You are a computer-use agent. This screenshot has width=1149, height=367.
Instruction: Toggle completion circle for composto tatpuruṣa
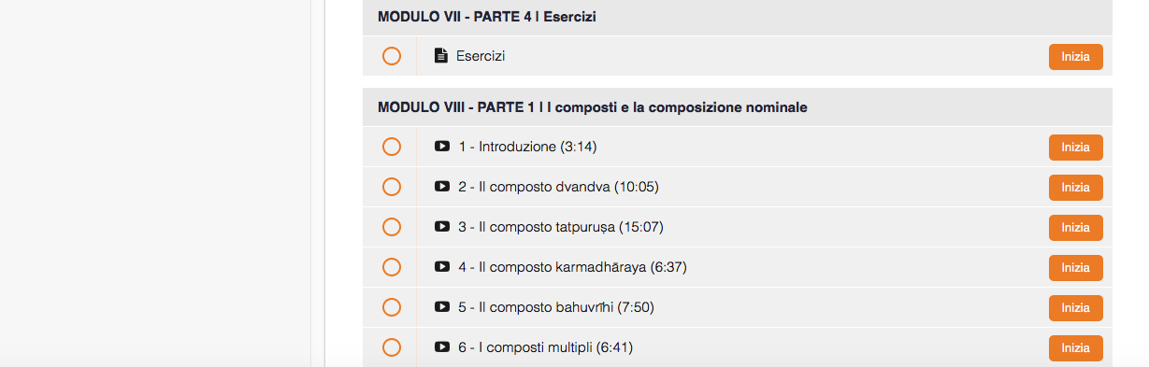[392, 227]
